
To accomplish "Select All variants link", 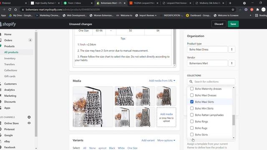I will [85, 148].
